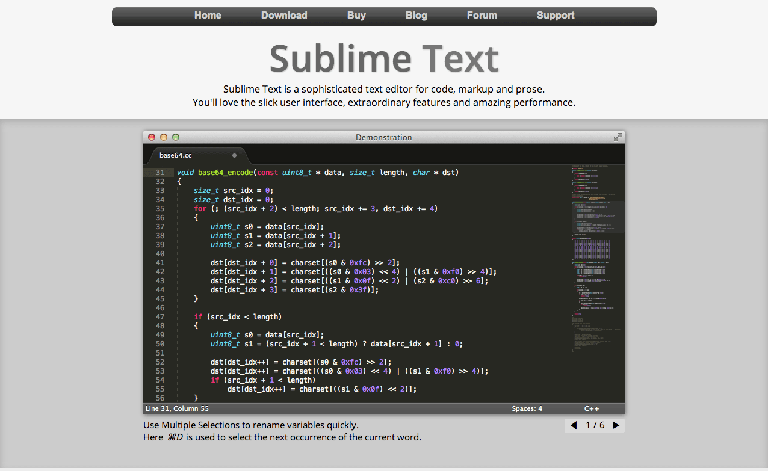768x471 pixels.
Task: Click the 'if (src_idx + 1 < length)' line
Action: coord(262,380)
